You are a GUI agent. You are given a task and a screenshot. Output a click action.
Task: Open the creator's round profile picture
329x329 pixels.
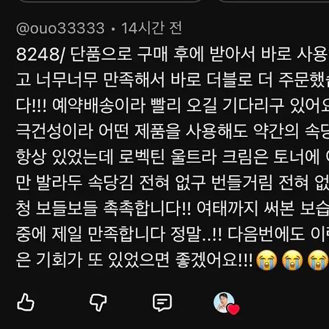pyautogui.click(x=224, y=303)
